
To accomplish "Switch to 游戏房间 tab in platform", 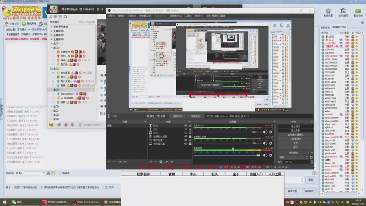I will tap(29, 24).
